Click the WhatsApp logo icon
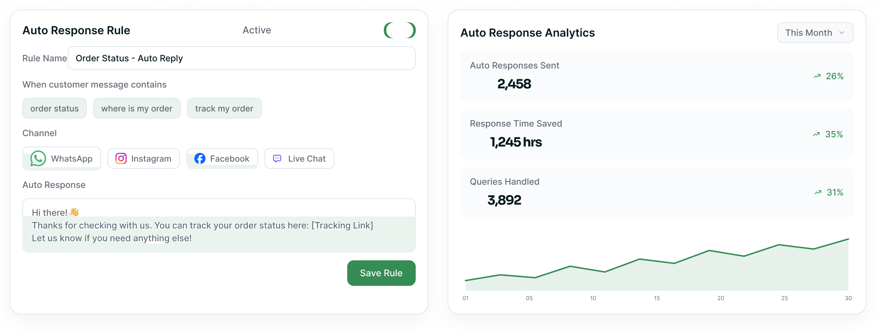Image resolution: width=876 pixels, height=330 pixels. click(38, 158)
